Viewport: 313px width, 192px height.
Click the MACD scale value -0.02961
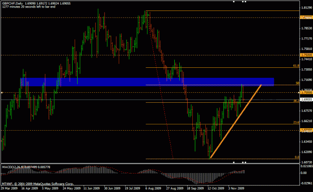[306, 183]
